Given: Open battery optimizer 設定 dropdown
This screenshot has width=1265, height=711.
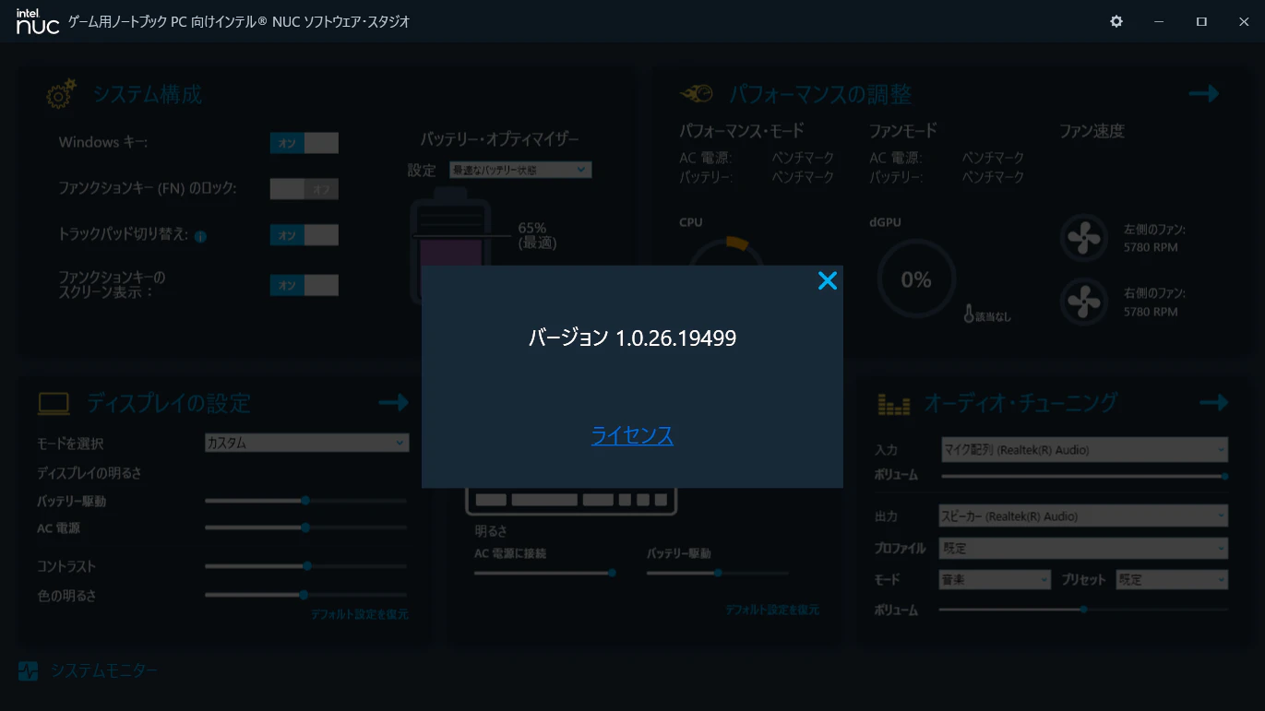Looking at the screenshot, I should (520, 170).
